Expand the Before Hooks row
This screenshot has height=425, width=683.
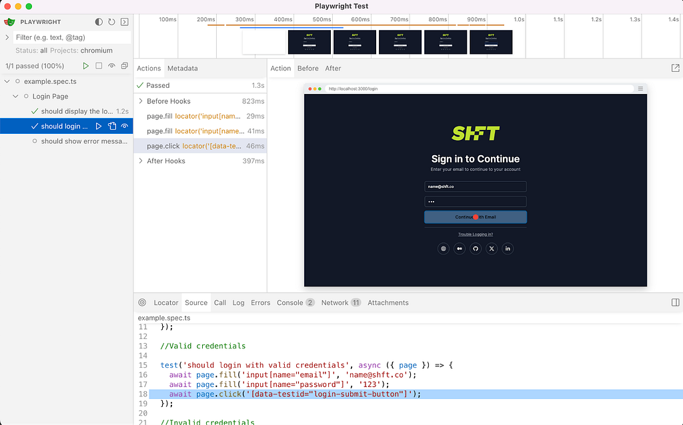pyautogui.click(x=141, y=101)
